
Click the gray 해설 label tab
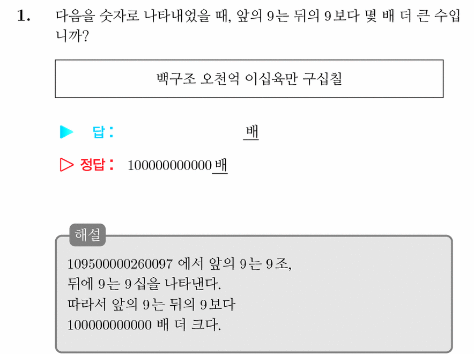[x=87, y=235]
